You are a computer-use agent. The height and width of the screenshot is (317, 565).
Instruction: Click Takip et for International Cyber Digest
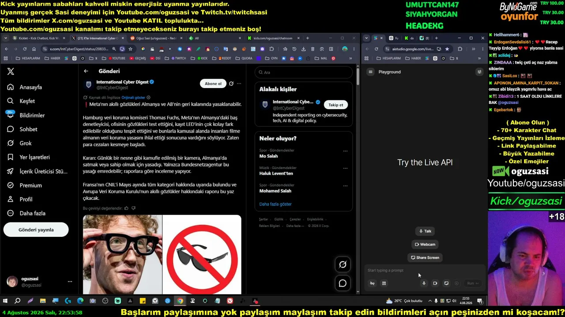(335, 105)
